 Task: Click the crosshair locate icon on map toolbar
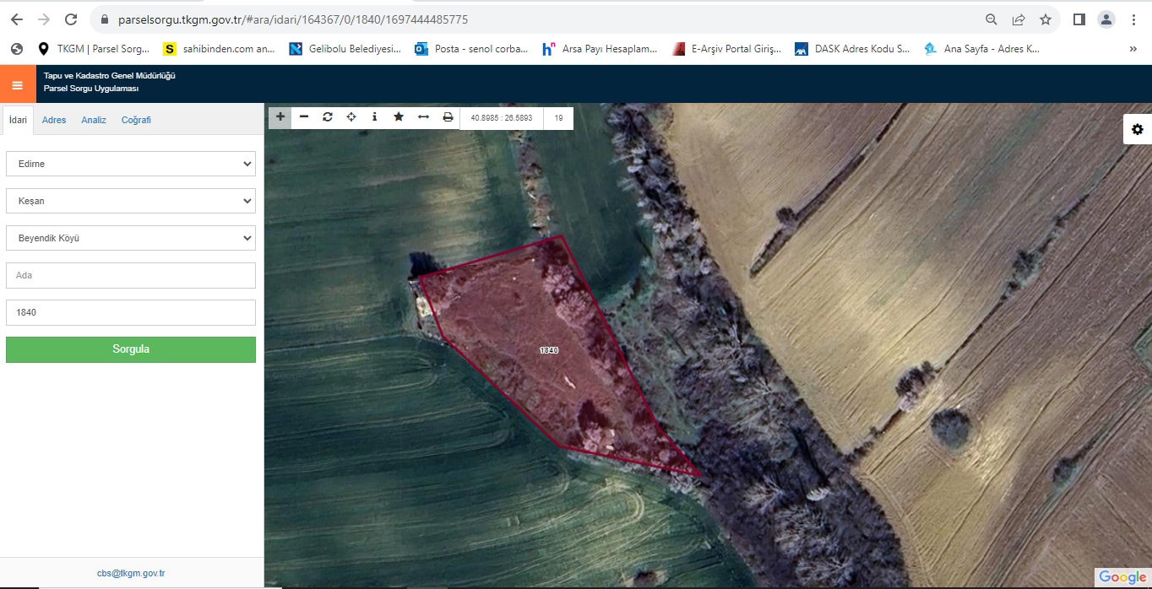pyautogui.click(x=351, y=117)
